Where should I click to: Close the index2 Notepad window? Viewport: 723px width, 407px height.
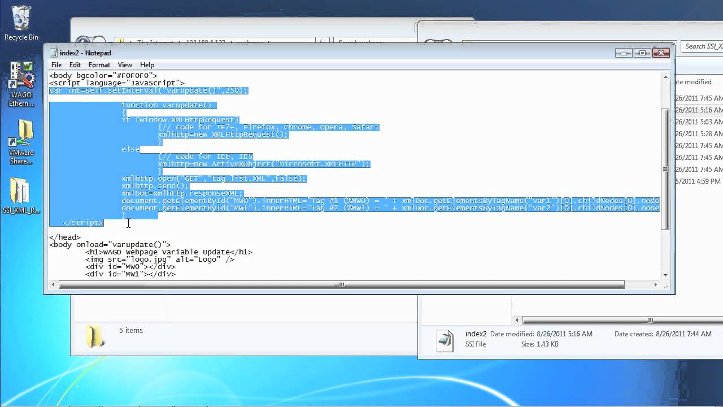pyautogui.click(x=661, y=53)
